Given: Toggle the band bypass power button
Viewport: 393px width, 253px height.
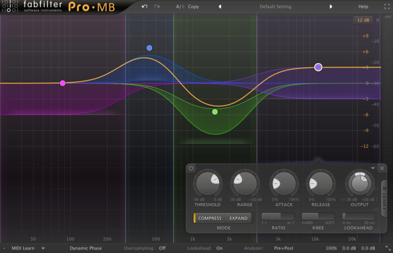Looking at the screenshot, I should click(191, 168).
